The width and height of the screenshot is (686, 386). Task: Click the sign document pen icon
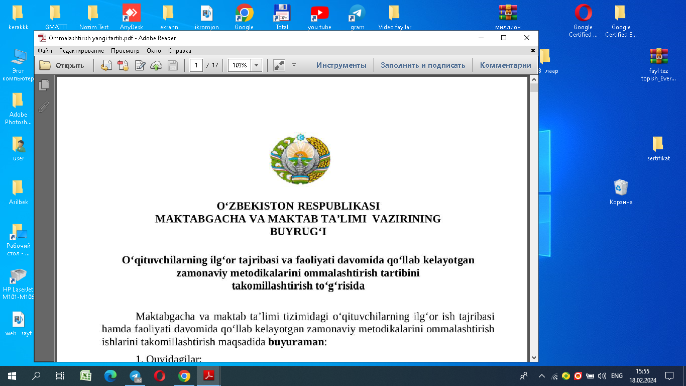tap(140, 65)
